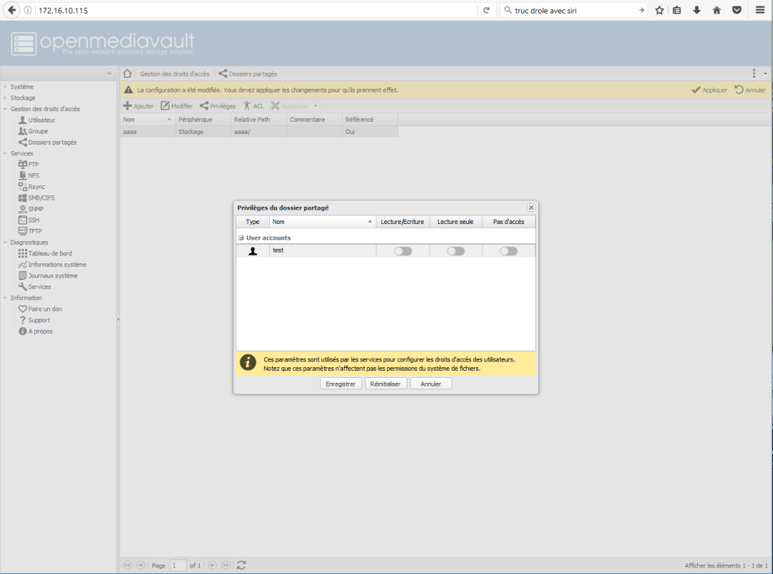Open Informations système page
This screenshot has height=574, width=773.
[52, 264]
